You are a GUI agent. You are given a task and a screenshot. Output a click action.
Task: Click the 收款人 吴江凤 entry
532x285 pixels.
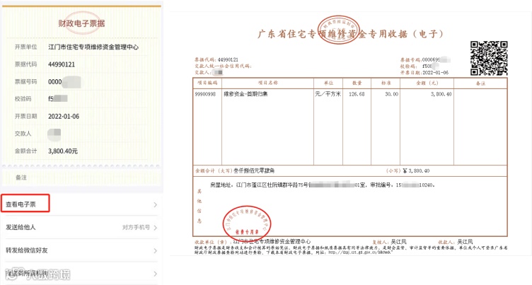pyautogui.click(x=456, y=242)
